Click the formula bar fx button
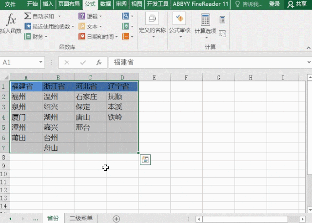 (99, 62)
